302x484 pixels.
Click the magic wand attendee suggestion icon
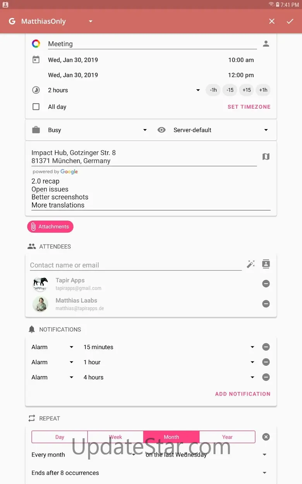[251, 264]
